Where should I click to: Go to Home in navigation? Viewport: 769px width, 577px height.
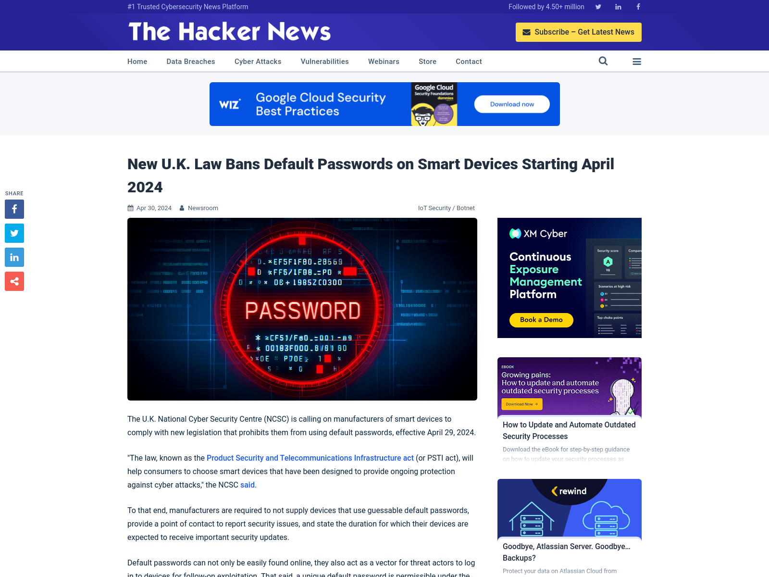(137, 62)
